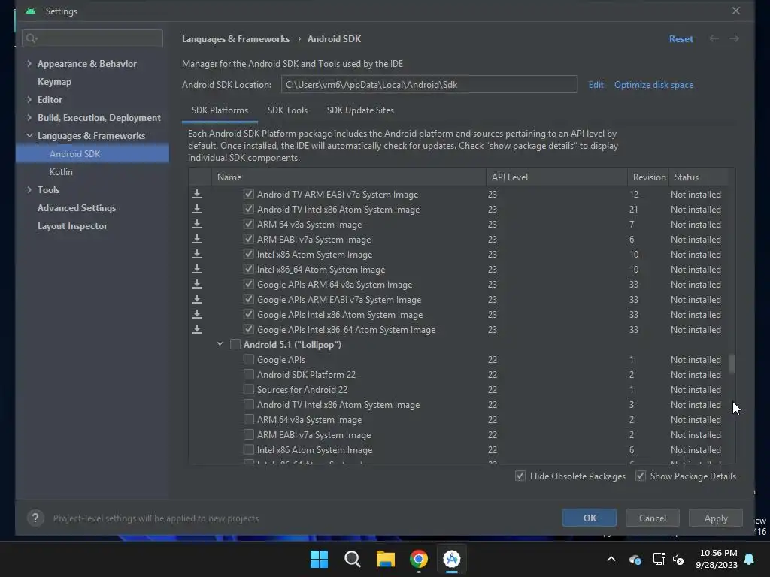This screenshot has height=577, width=770.
Task: Click the OK button
Action: [x=590, y=518]
